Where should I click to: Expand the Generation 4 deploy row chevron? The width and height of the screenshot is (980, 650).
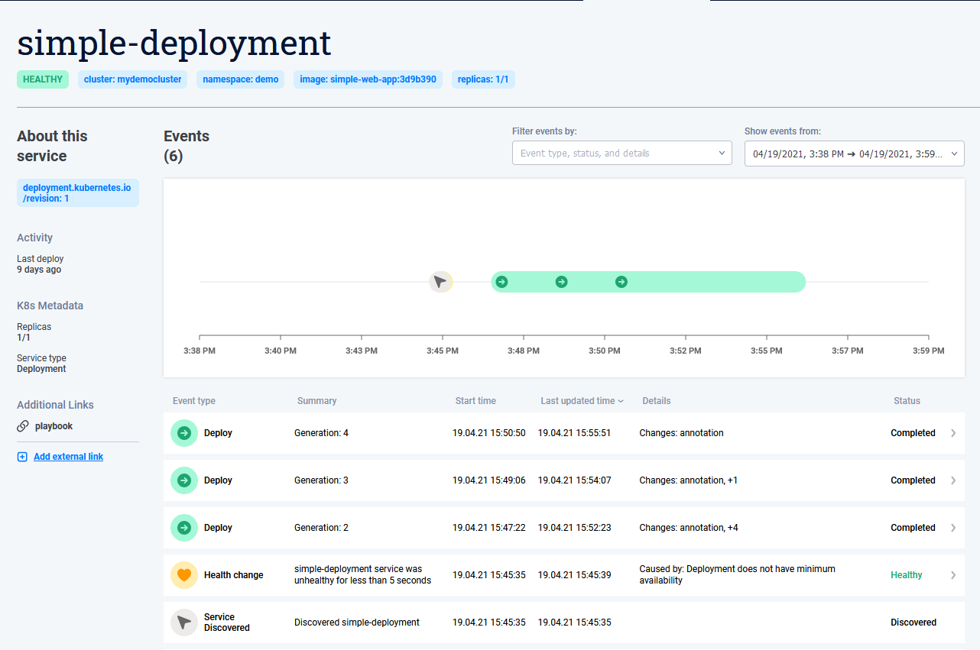[x=953, y=433]
